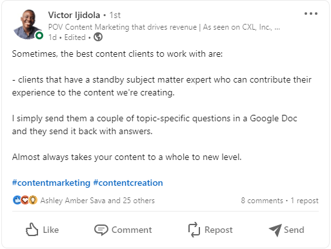
Task: Click the thumbs-up Like icon
Action: point(32,230)
